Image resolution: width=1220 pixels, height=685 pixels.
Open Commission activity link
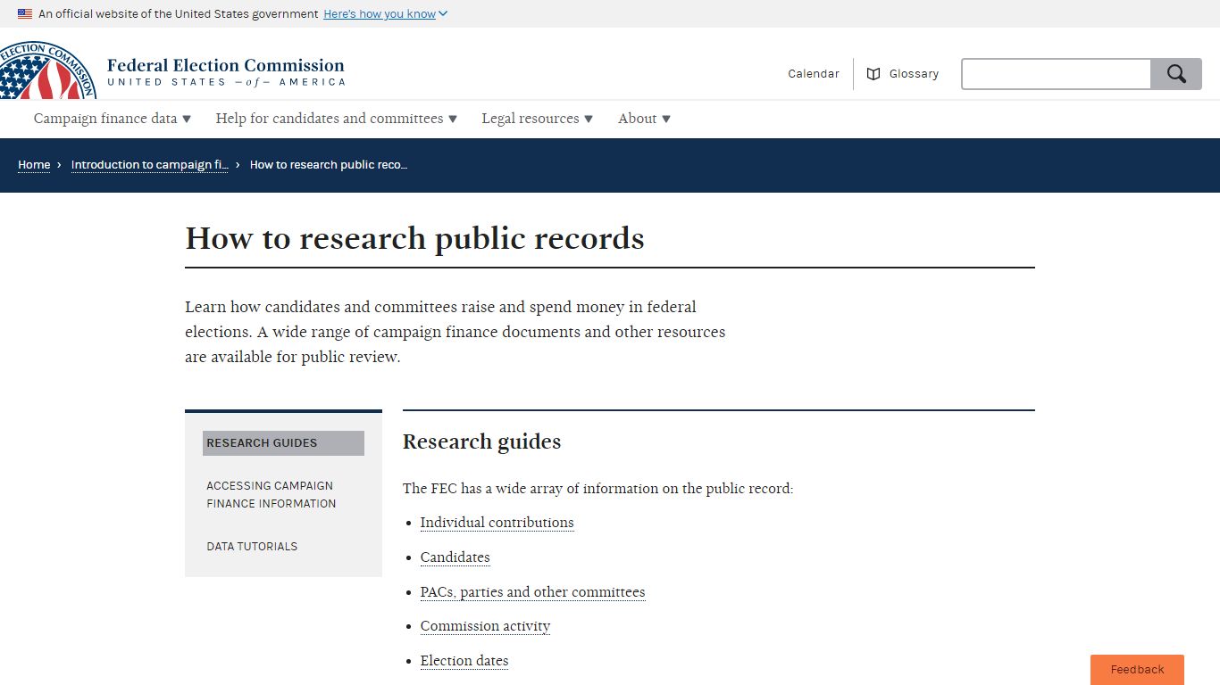485,626
